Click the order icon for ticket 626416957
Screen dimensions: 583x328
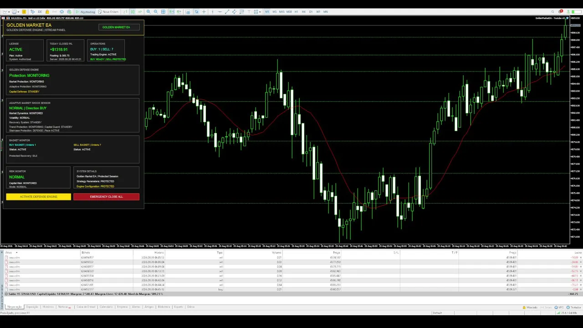(6, 257)
